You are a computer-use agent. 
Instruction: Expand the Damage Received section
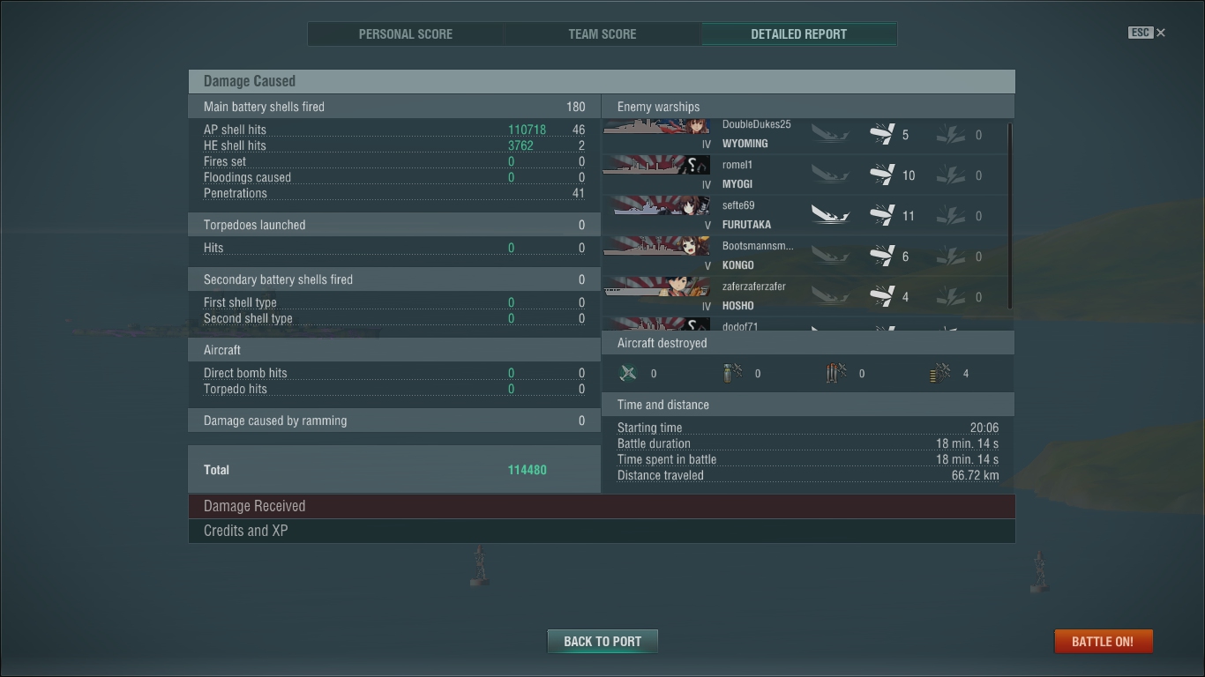(602, 506)
